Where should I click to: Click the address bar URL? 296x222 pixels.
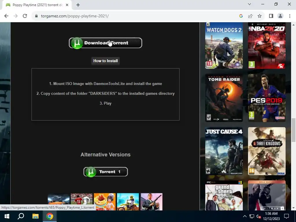point(75,16)
